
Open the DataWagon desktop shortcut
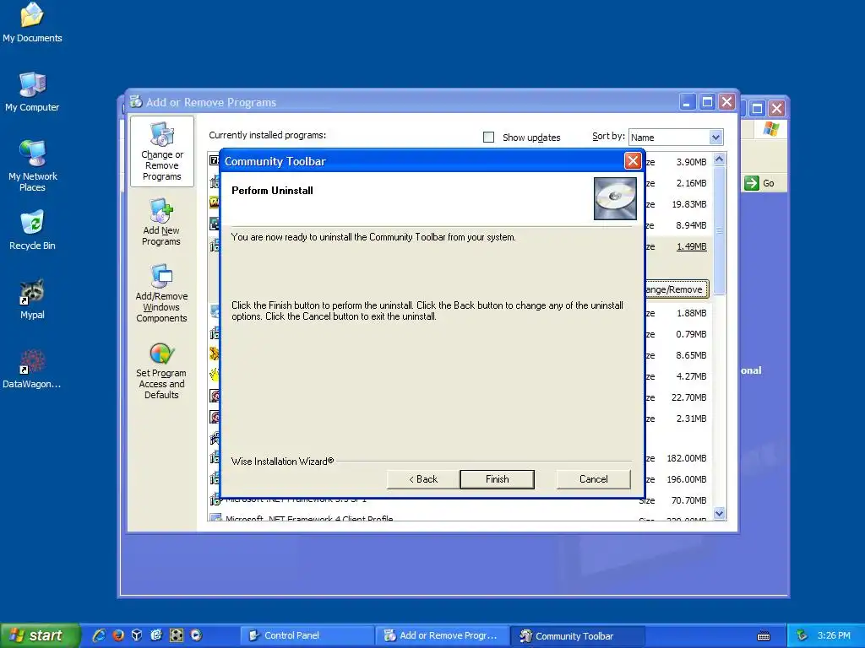(32, 370)
